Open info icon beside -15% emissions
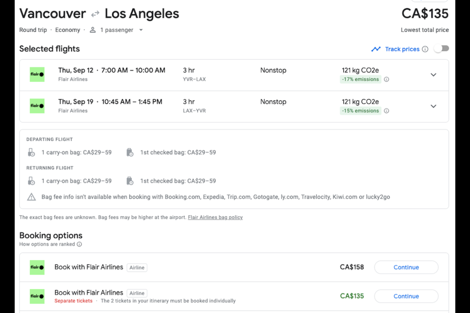Screen dimensions: 470x313 coord(387,111)
